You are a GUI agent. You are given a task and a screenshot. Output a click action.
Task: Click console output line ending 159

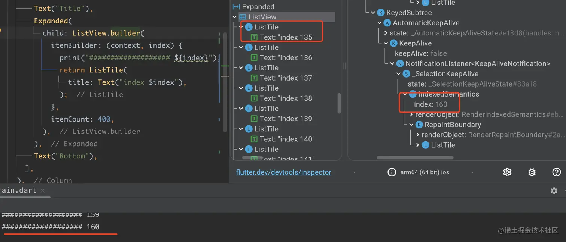[51, 215]
